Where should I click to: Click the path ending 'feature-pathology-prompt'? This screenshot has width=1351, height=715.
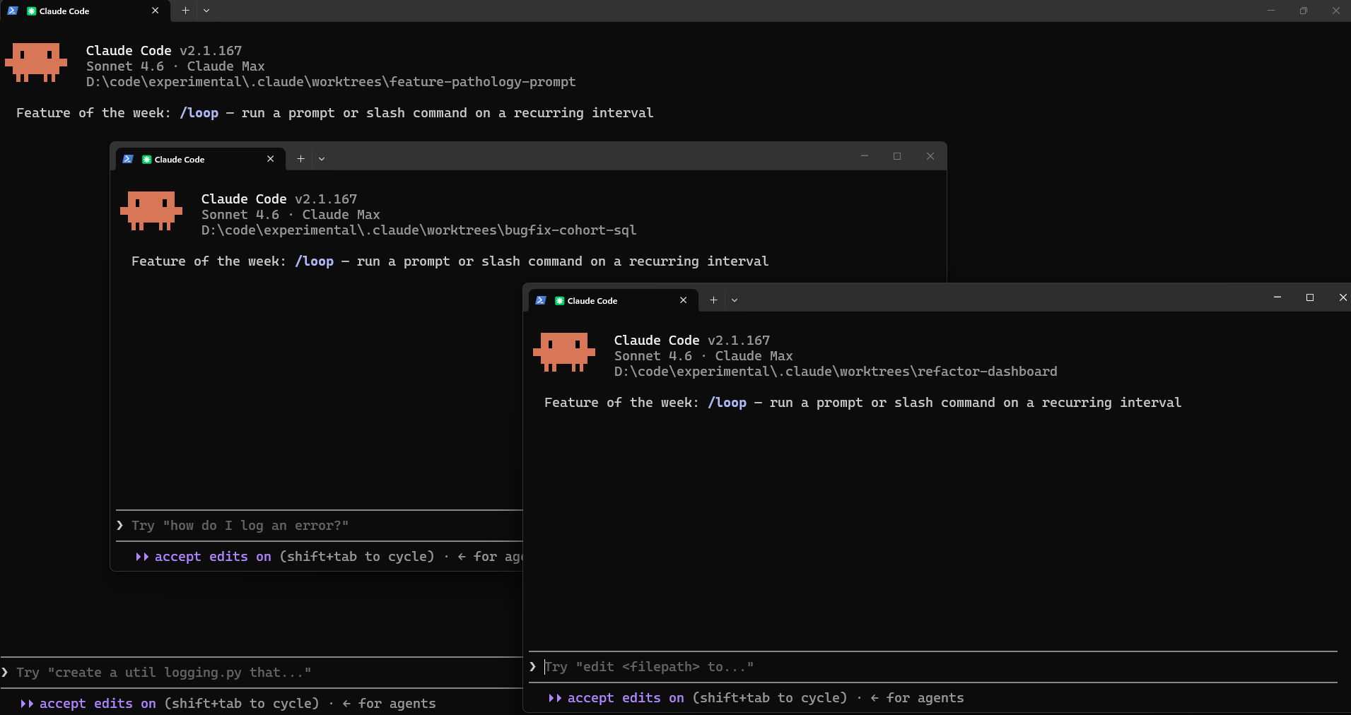click(331, 82)
